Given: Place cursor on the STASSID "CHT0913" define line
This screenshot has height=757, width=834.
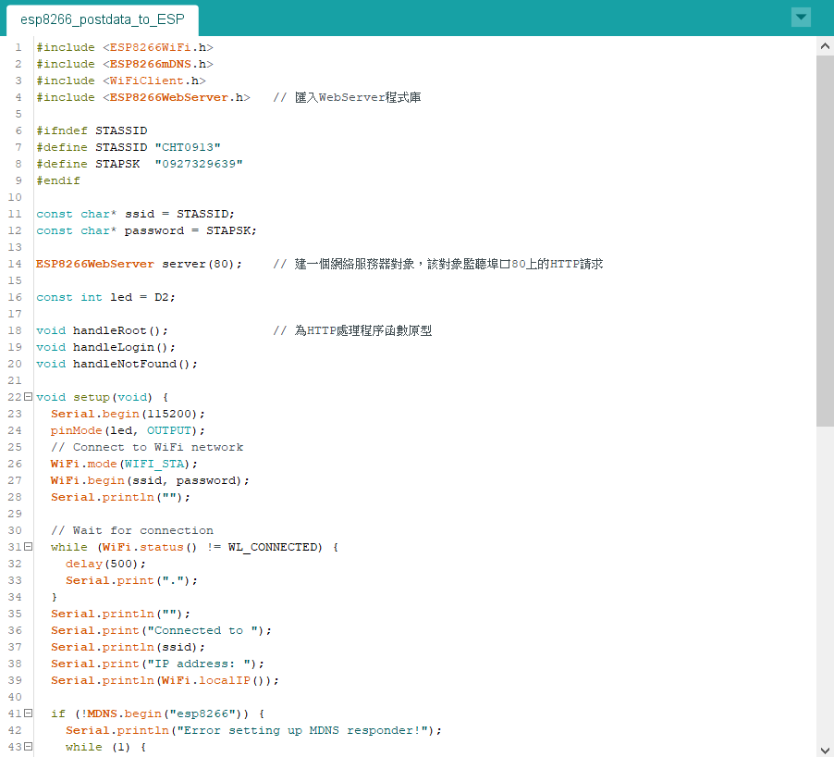Looking at the screenshot, I should (x=129, y=147).
